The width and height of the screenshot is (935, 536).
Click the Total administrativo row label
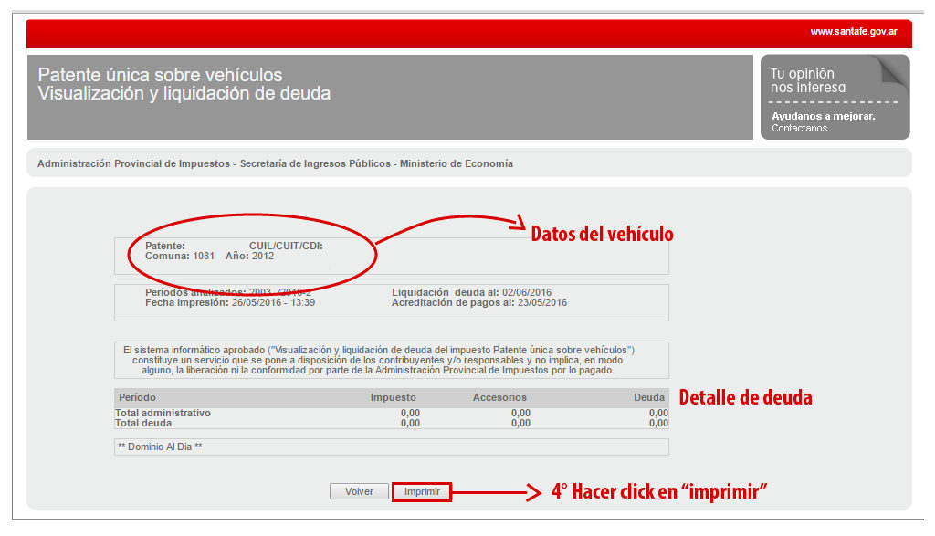coord(163,414)
